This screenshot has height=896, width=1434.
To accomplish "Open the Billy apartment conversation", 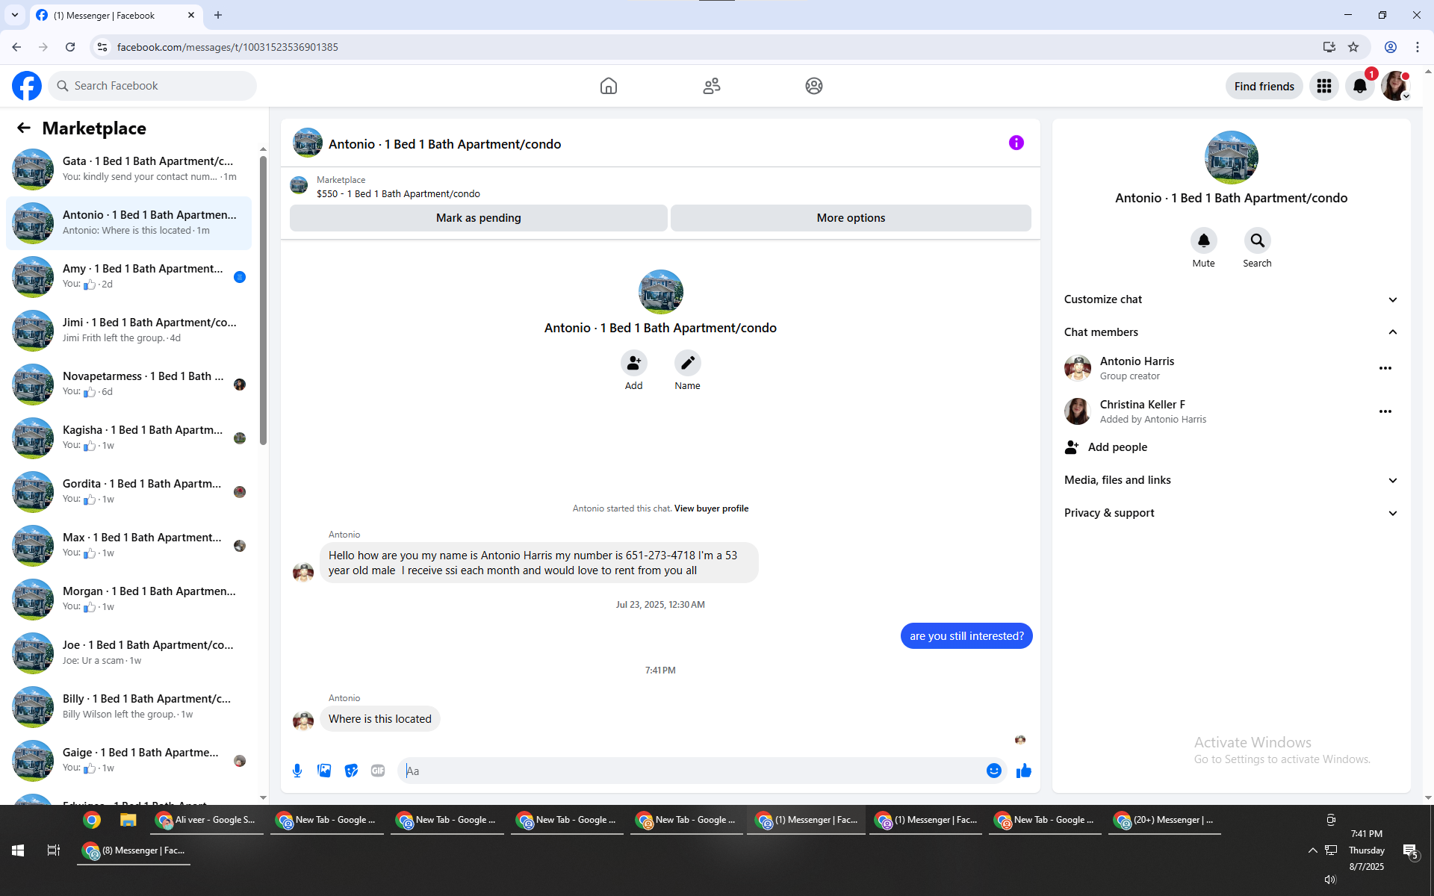I will coord(128,707).
